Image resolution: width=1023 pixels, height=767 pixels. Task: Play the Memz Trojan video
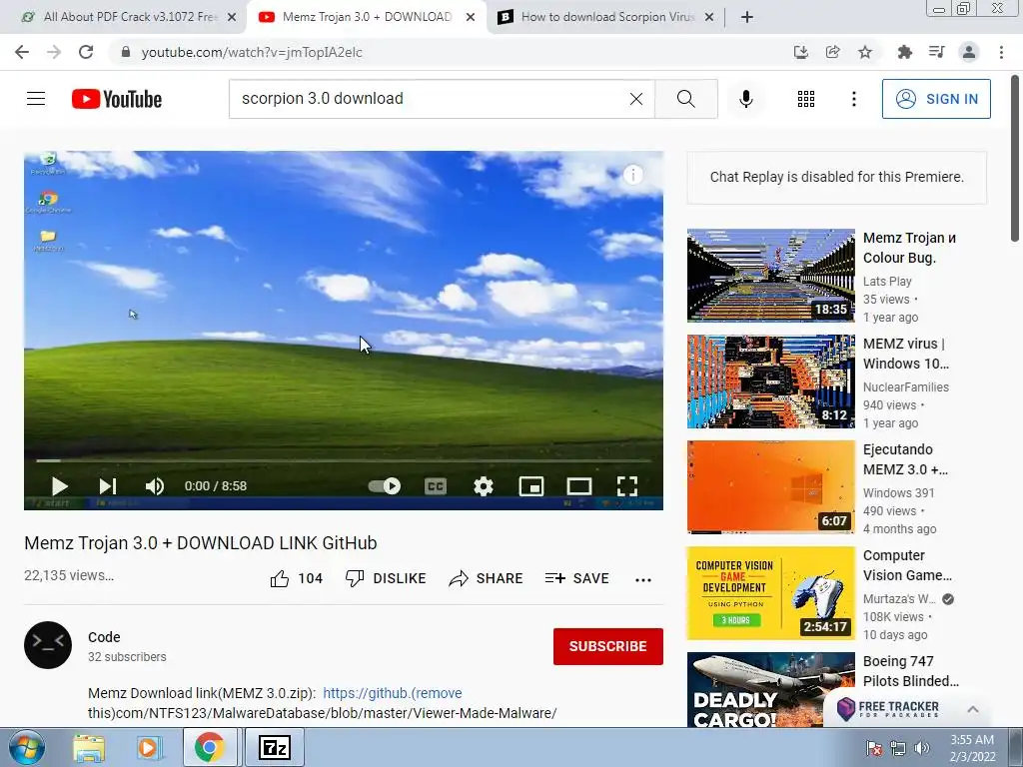(59, 486)
